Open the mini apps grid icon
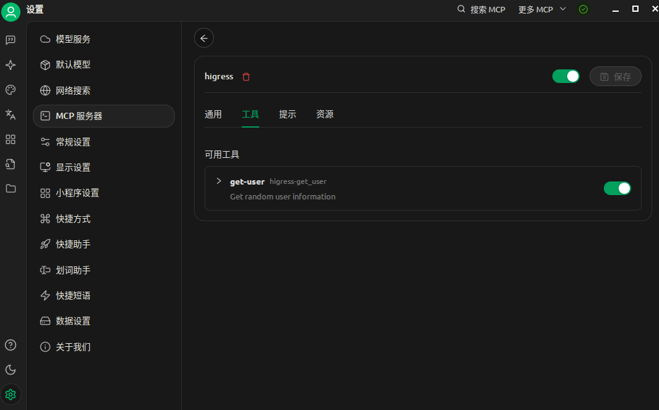The height and width of the screenshot is (410, 659). [10, 139]
